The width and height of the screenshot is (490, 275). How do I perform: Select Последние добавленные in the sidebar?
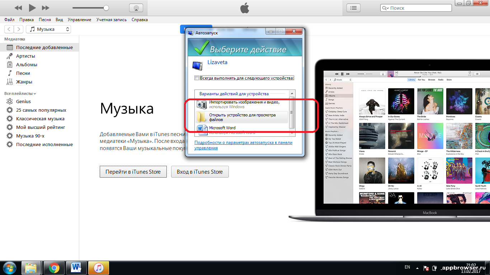(39, 47)
